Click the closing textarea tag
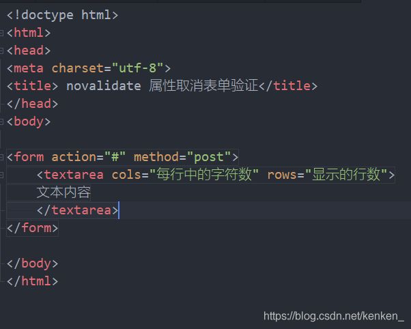Viewport: 411px width, 329px height. (78, 210)
